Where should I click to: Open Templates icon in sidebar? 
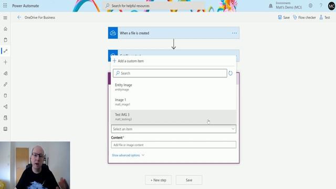[5, 73]
